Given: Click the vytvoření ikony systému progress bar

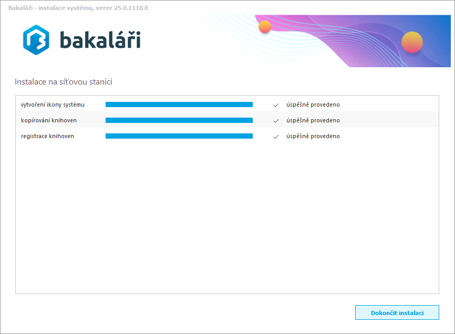Looking at the screenshot, I should click(179, 105).
